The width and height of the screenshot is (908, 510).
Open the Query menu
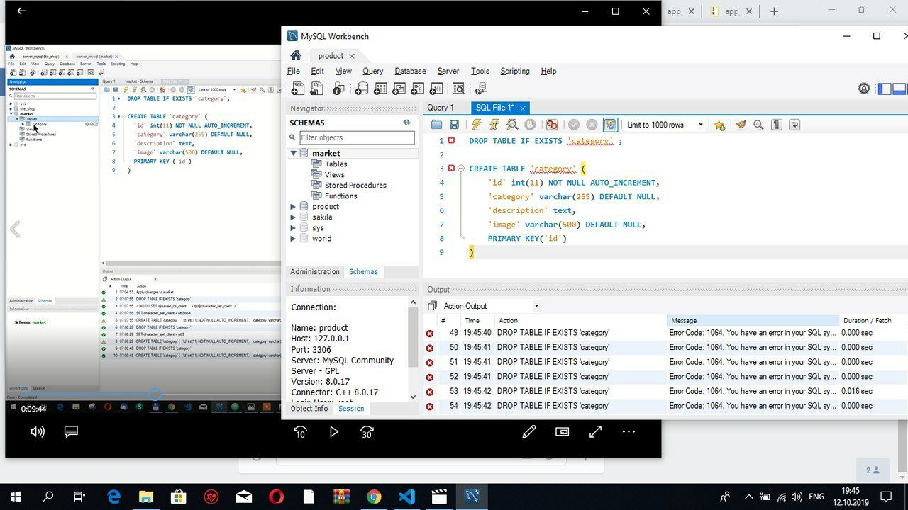(372, 71)
